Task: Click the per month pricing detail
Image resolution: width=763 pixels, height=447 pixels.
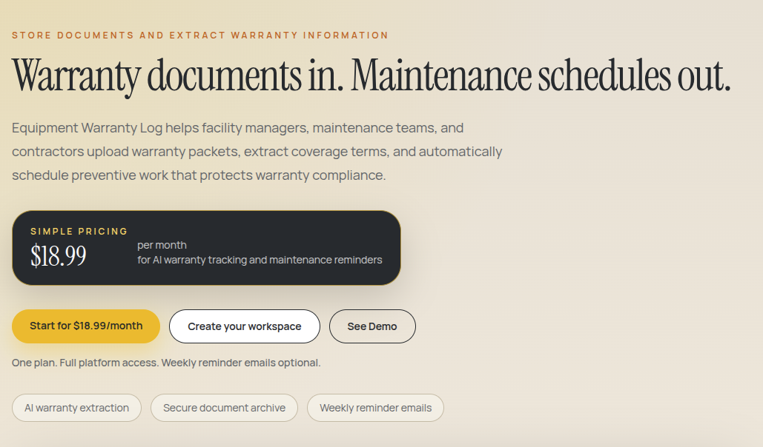Action: click(x=162, y=245)
